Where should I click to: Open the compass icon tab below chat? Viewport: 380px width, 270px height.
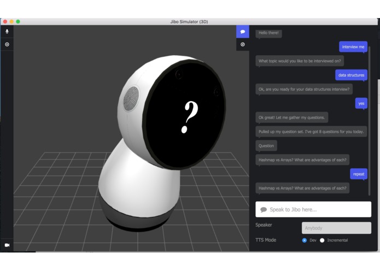(243, 44)
